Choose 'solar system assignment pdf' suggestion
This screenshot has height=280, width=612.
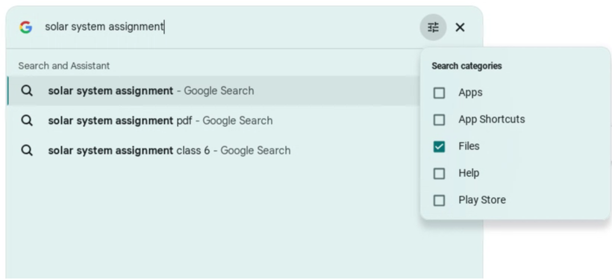point(214,121)
